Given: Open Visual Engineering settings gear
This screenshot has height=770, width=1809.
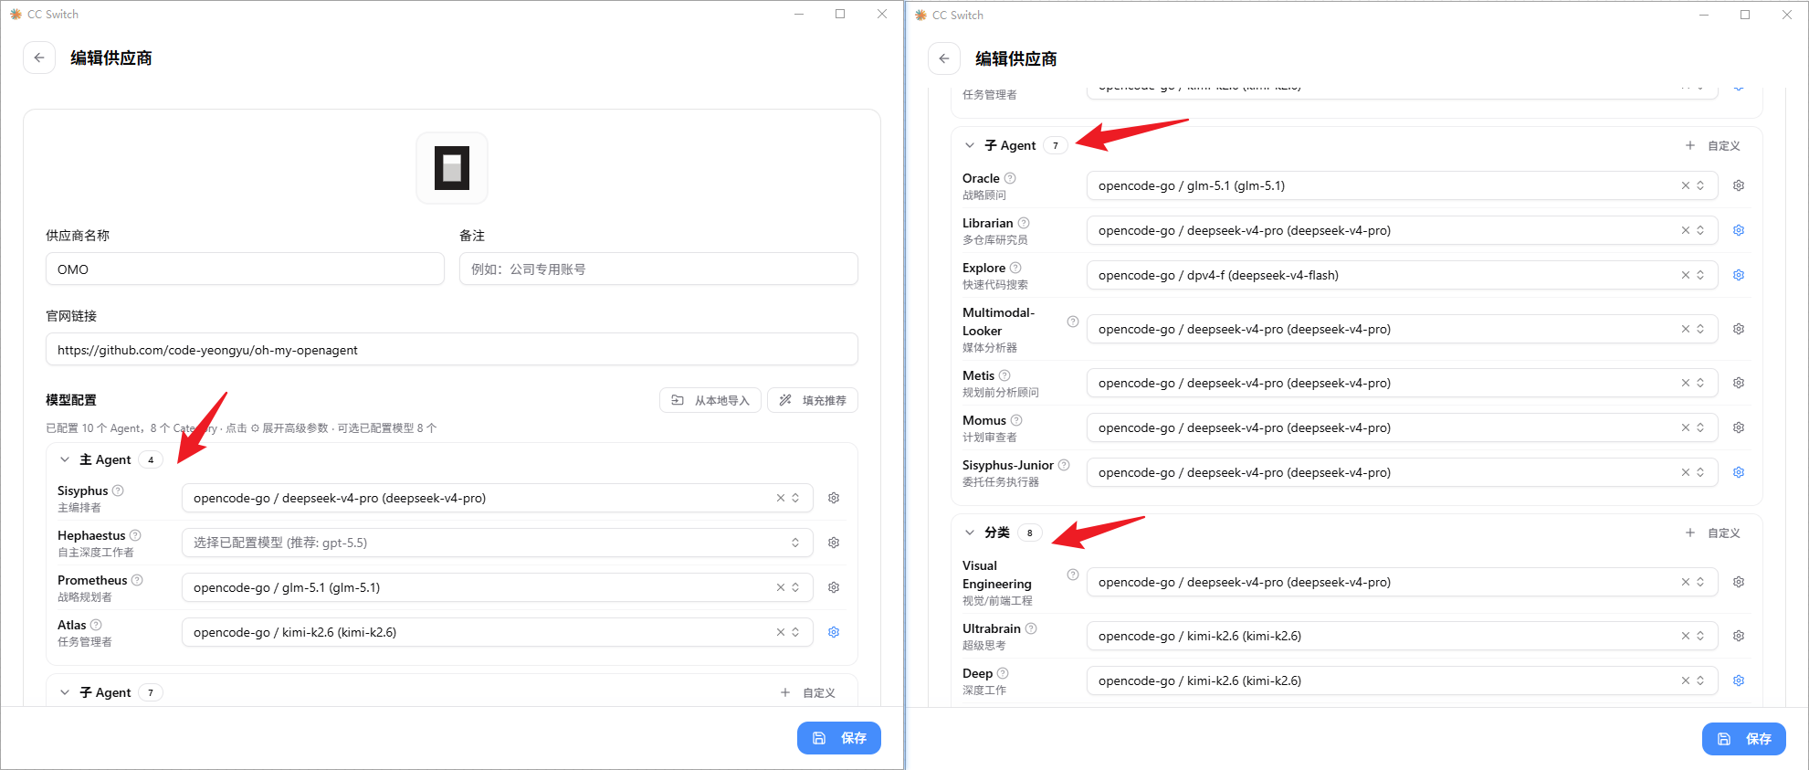Looking at the screenshot, I should coord(1739,582).
